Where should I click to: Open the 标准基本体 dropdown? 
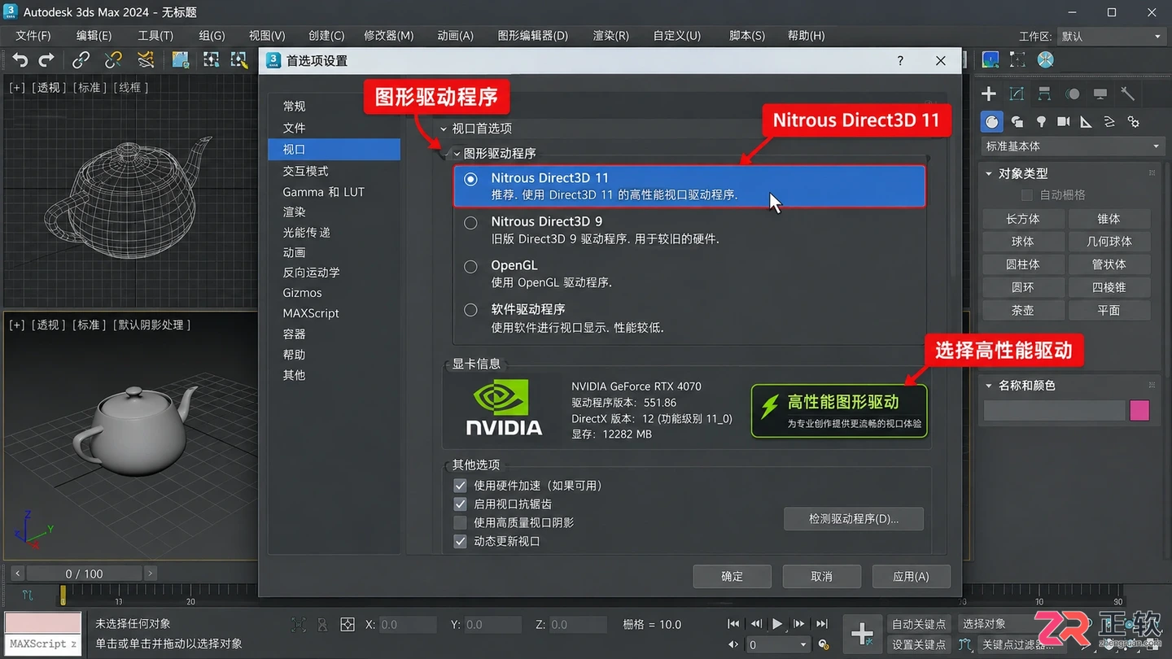[1072, 146]
